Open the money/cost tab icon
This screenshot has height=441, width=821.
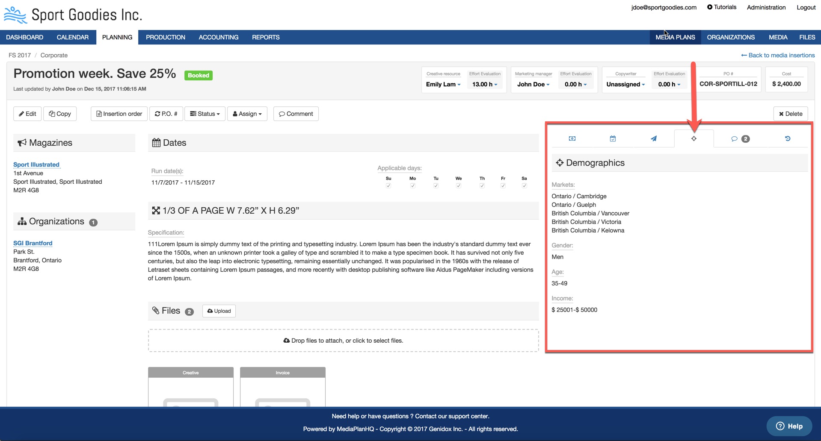pyautogui.click(x=572, y=138)
